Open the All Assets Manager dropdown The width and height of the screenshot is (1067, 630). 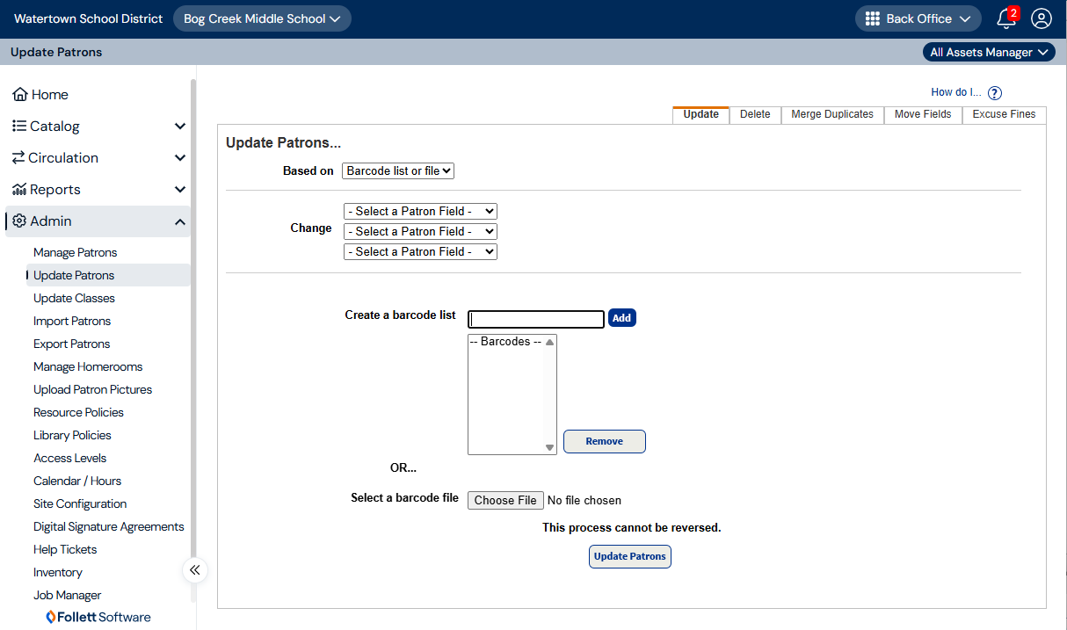(x=988, y=52)
